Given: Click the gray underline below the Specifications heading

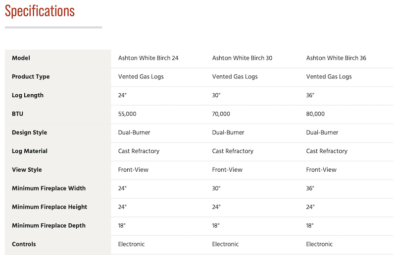Looking at the screenshot, I should pos(53,27).
